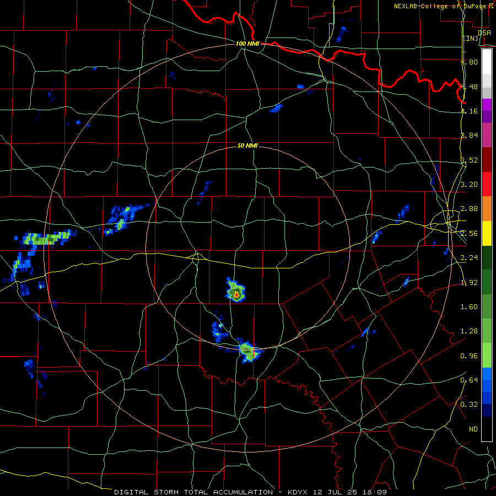Pick the darkest green swatch beside 2.24
Viewport: 496px width, 496px height.
tap(487, 258)
